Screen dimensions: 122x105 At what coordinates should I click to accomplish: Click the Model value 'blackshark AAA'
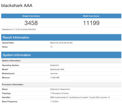tap(57, 69)
